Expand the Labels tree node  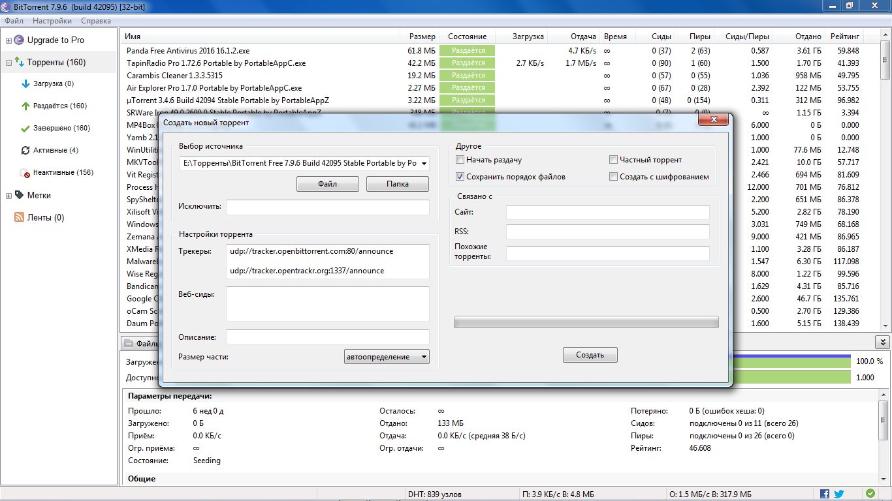pos(8,196)
